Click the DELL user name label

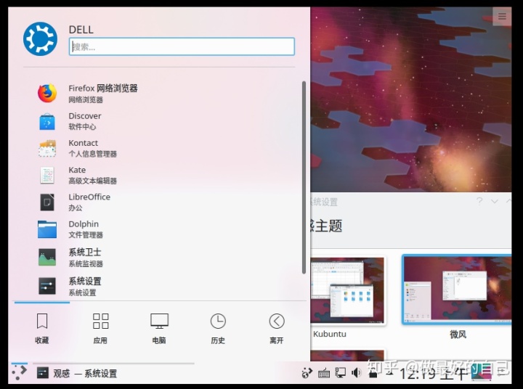pos(81,30)
